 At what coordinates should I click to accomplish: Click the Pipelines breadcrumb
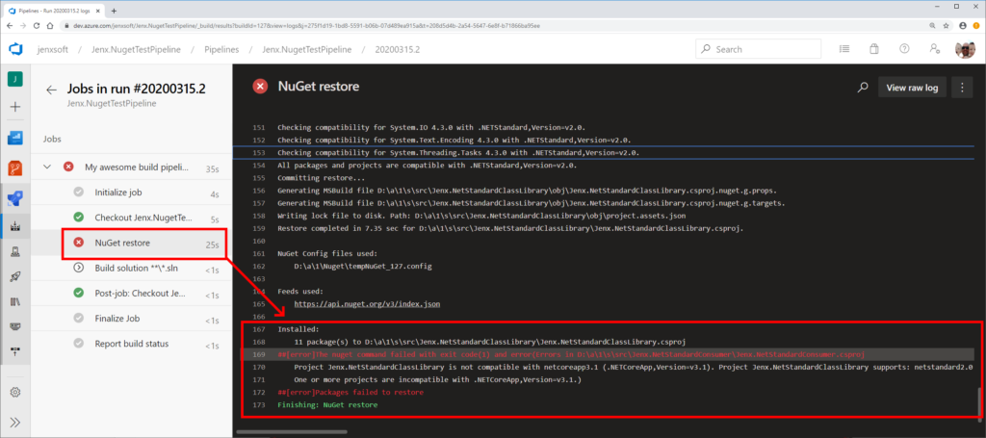pos(221,49)
